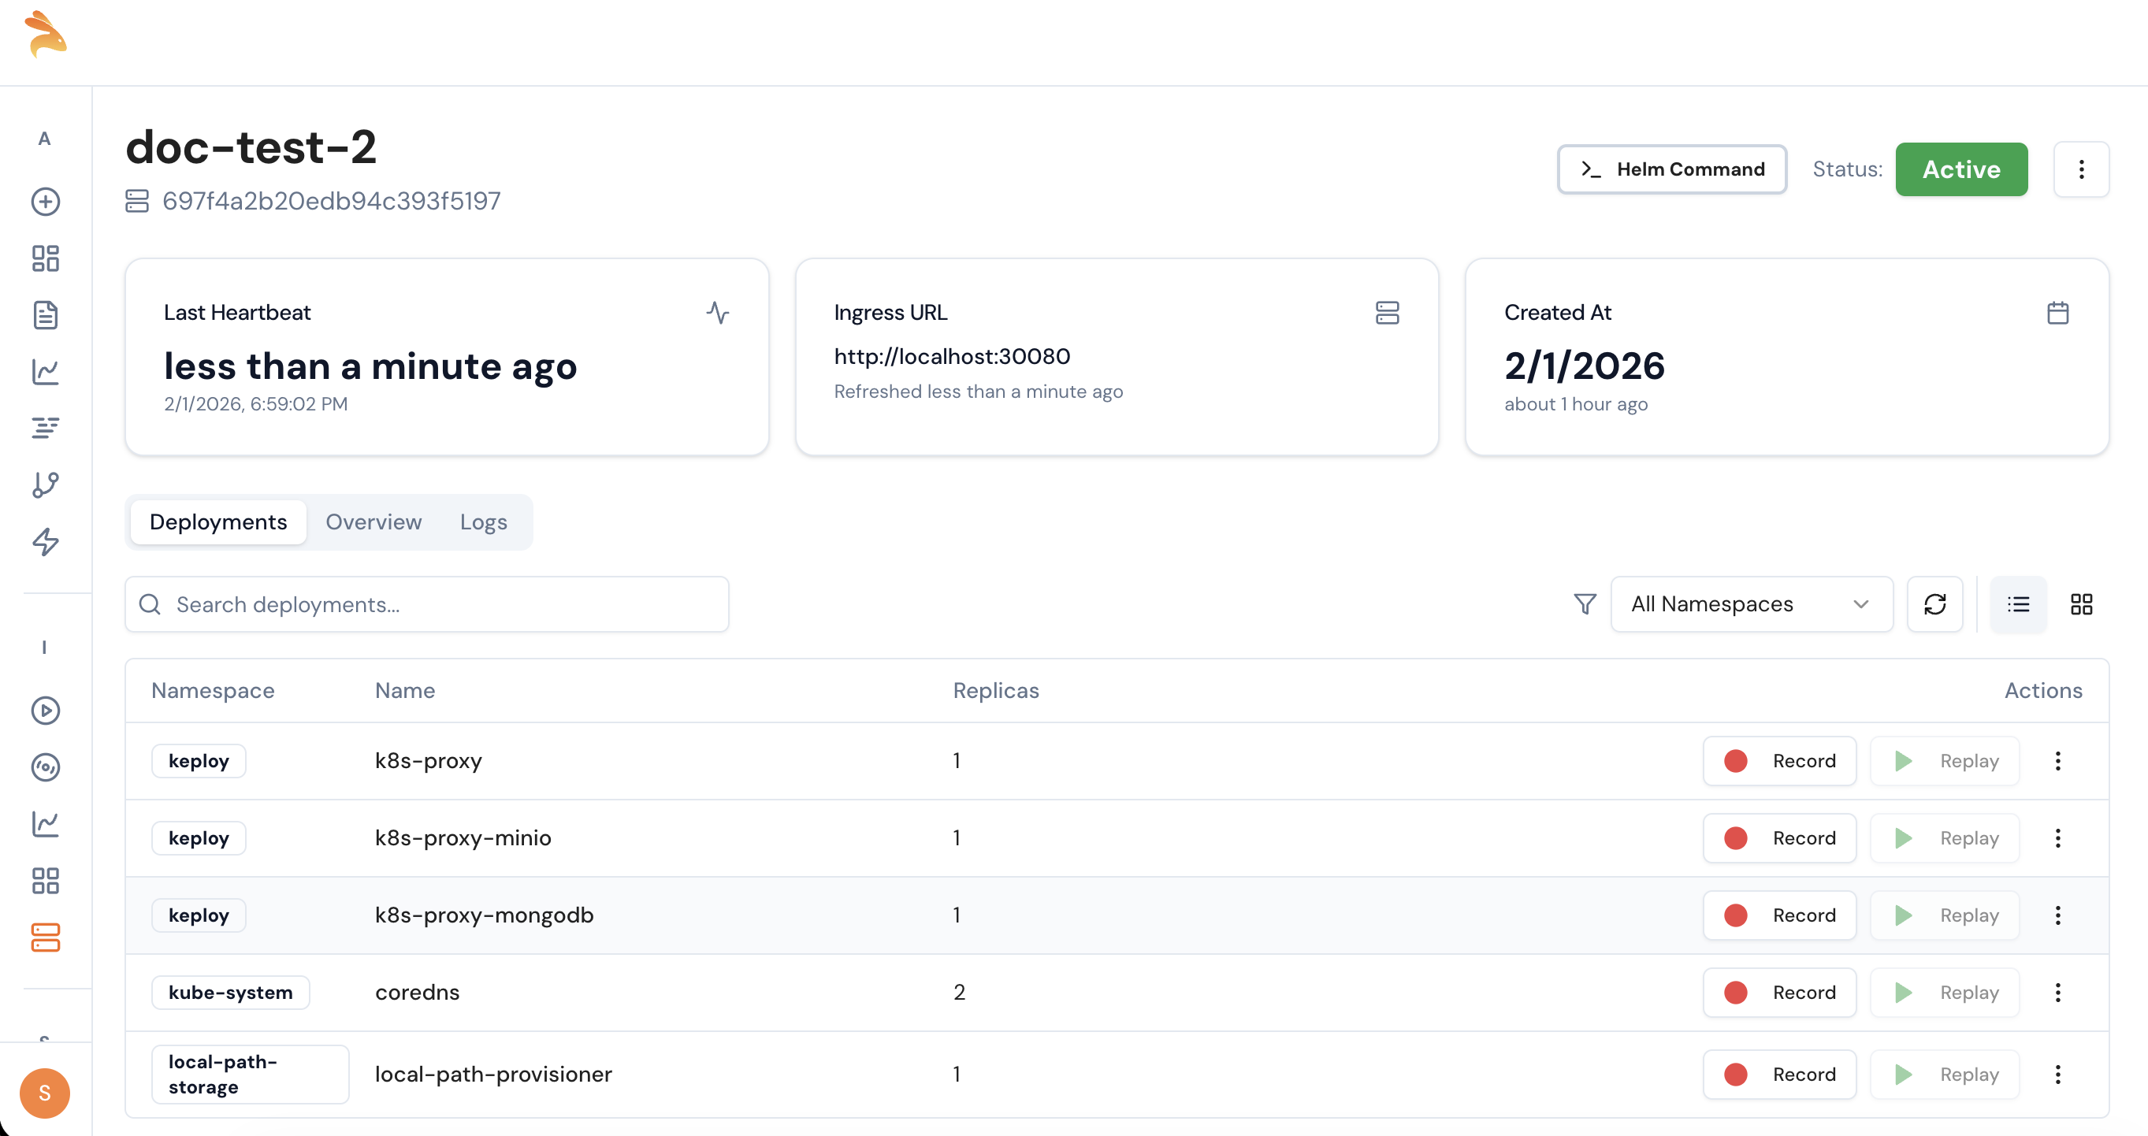
Task: Start recording on the k8s-proxy deployment
Action: 1778,760
